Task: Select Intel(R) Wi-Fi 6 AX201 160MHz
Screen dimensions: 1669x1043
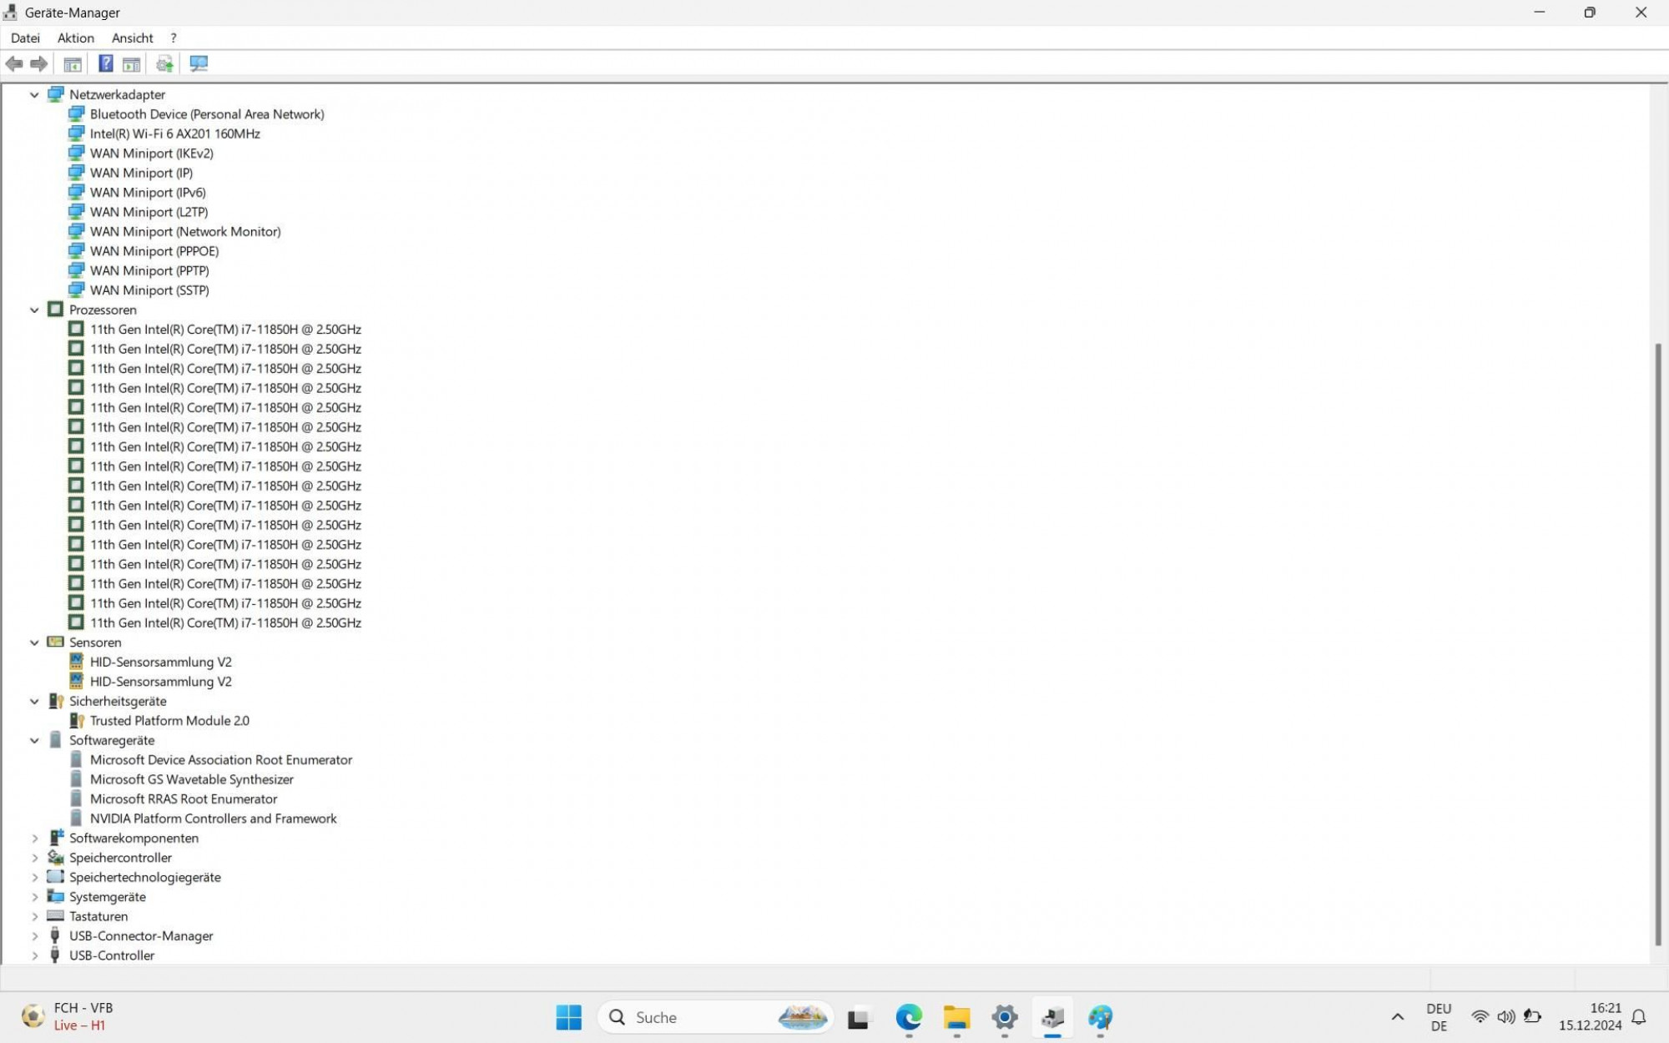Action: [175, 134]
